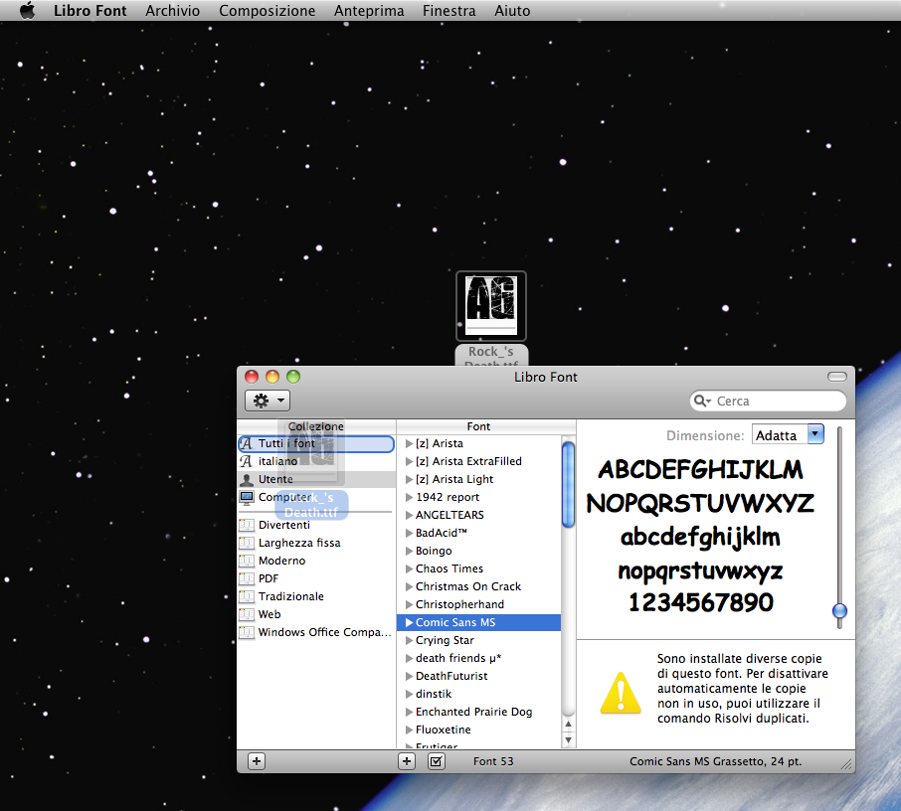Viewport: 901px width, 811px height.
Task: Click the window resize grip
Action: pyautogui.click(x=847, y=764)
